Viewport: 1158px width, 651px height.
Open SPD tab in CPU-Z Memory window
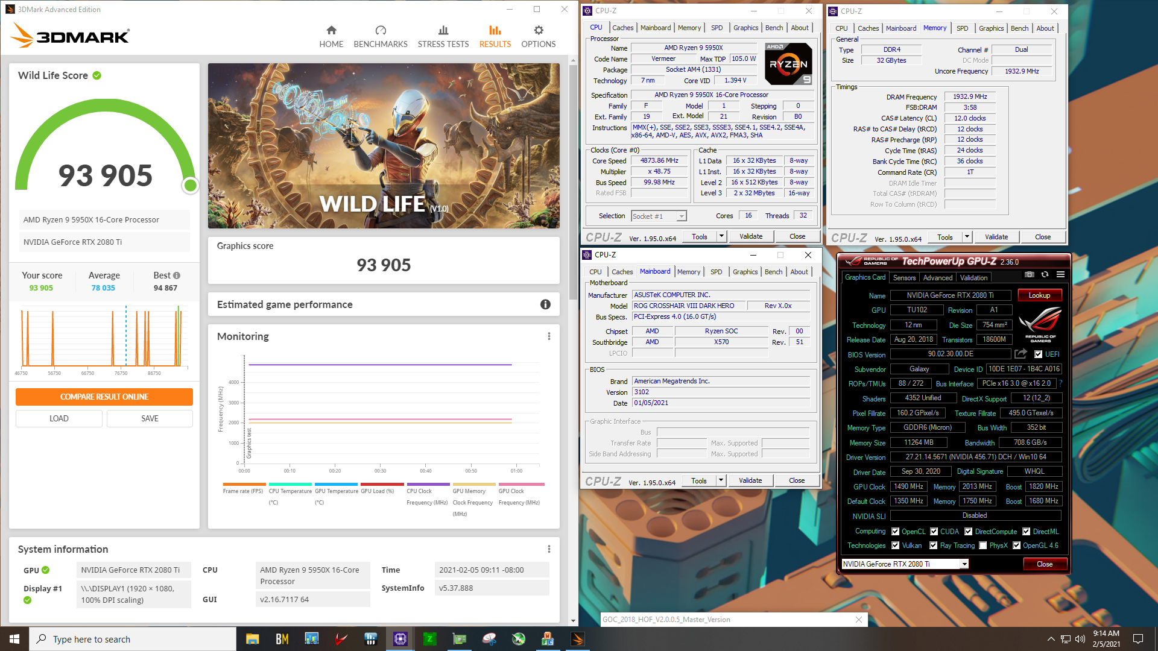tap(962, 28)
